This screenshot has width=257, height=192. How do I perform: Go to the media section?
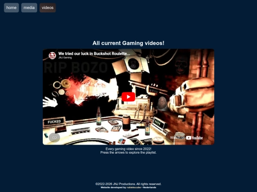pyautogui.click(x=29, y=8)
